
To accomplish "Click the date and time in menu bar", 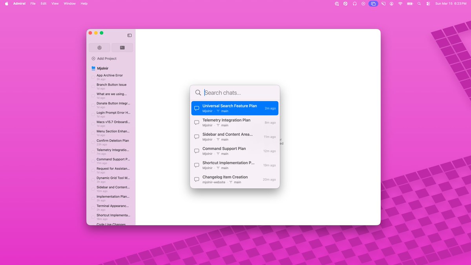I will click(x=451, y=4).
